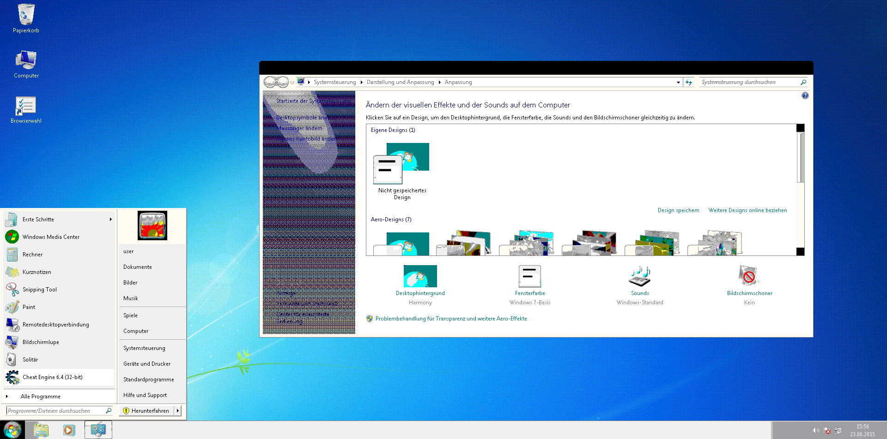This screenshot has width=887, height=439.
Task: Open the help question mark icon
Action: click(805, 95)
